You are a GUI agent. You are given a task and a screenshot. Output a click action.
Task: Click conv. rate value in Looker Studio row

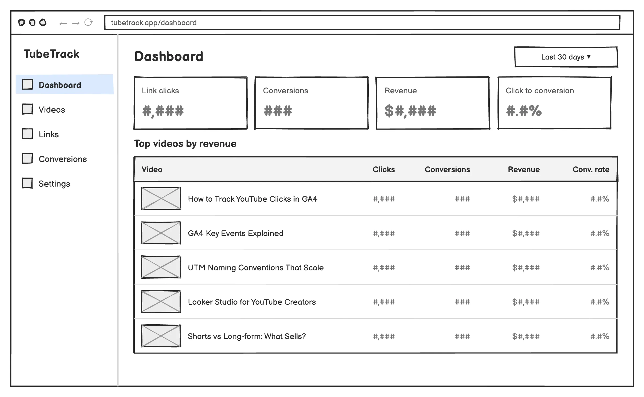click(x=600, y=302)
